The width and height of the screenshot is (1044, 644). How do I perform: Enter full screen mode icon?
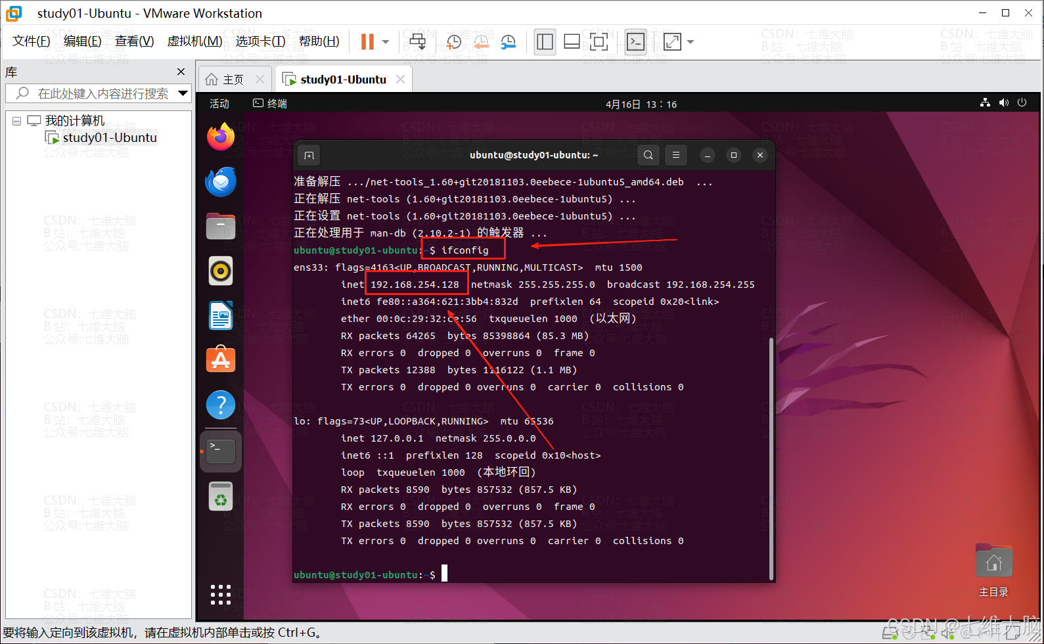click(x=599, y=42)
